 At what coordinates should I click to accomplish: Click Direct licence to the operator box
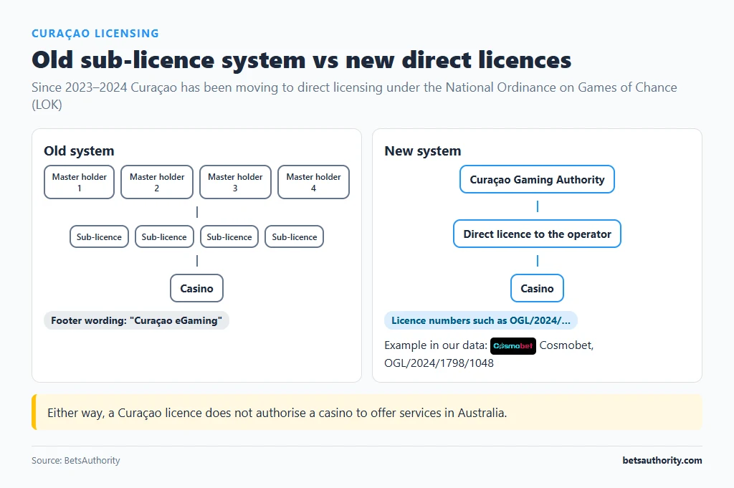pos(537,234)
